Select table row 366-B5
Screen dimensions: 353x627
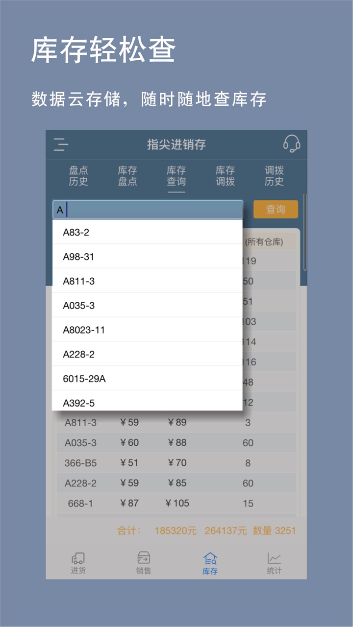coord(176,463)
